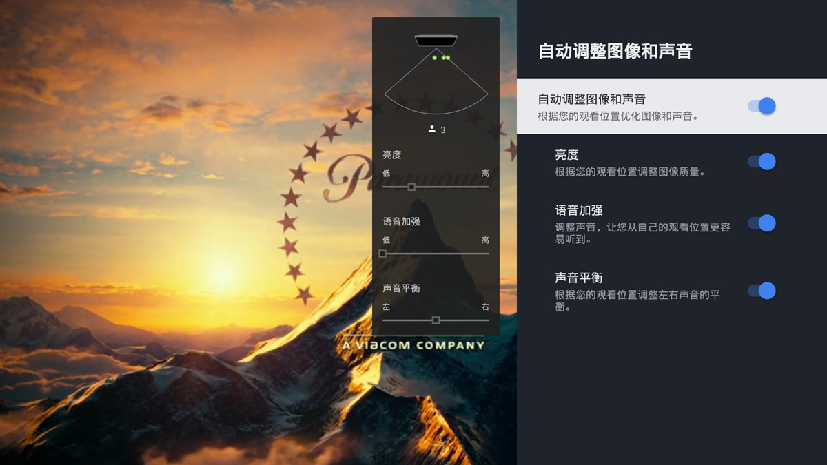
Task: Click the 语音加强 slider handle
Action: (382, 254)
